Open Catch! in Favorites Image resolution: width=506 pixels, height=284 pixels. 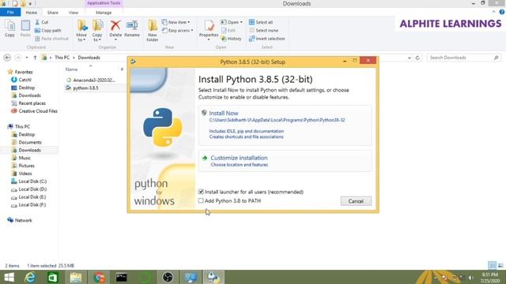tap(25, 80)
